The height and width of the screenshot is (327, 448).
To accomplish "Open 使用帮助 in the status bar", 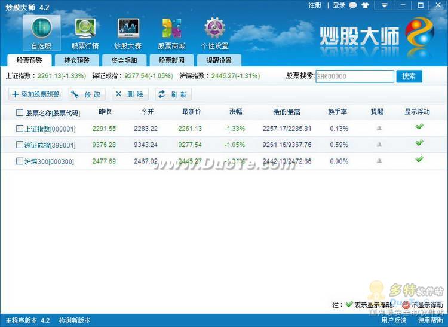I will [430, 320].
